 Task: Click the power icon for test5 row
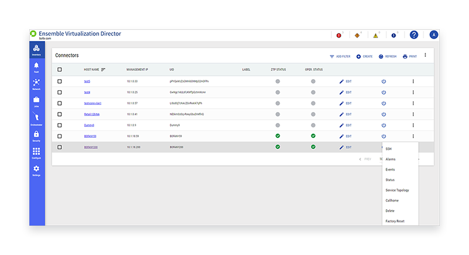point(383,81)
